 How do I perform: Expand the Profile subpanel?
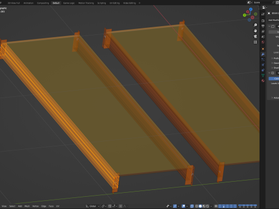click(272, 58)
